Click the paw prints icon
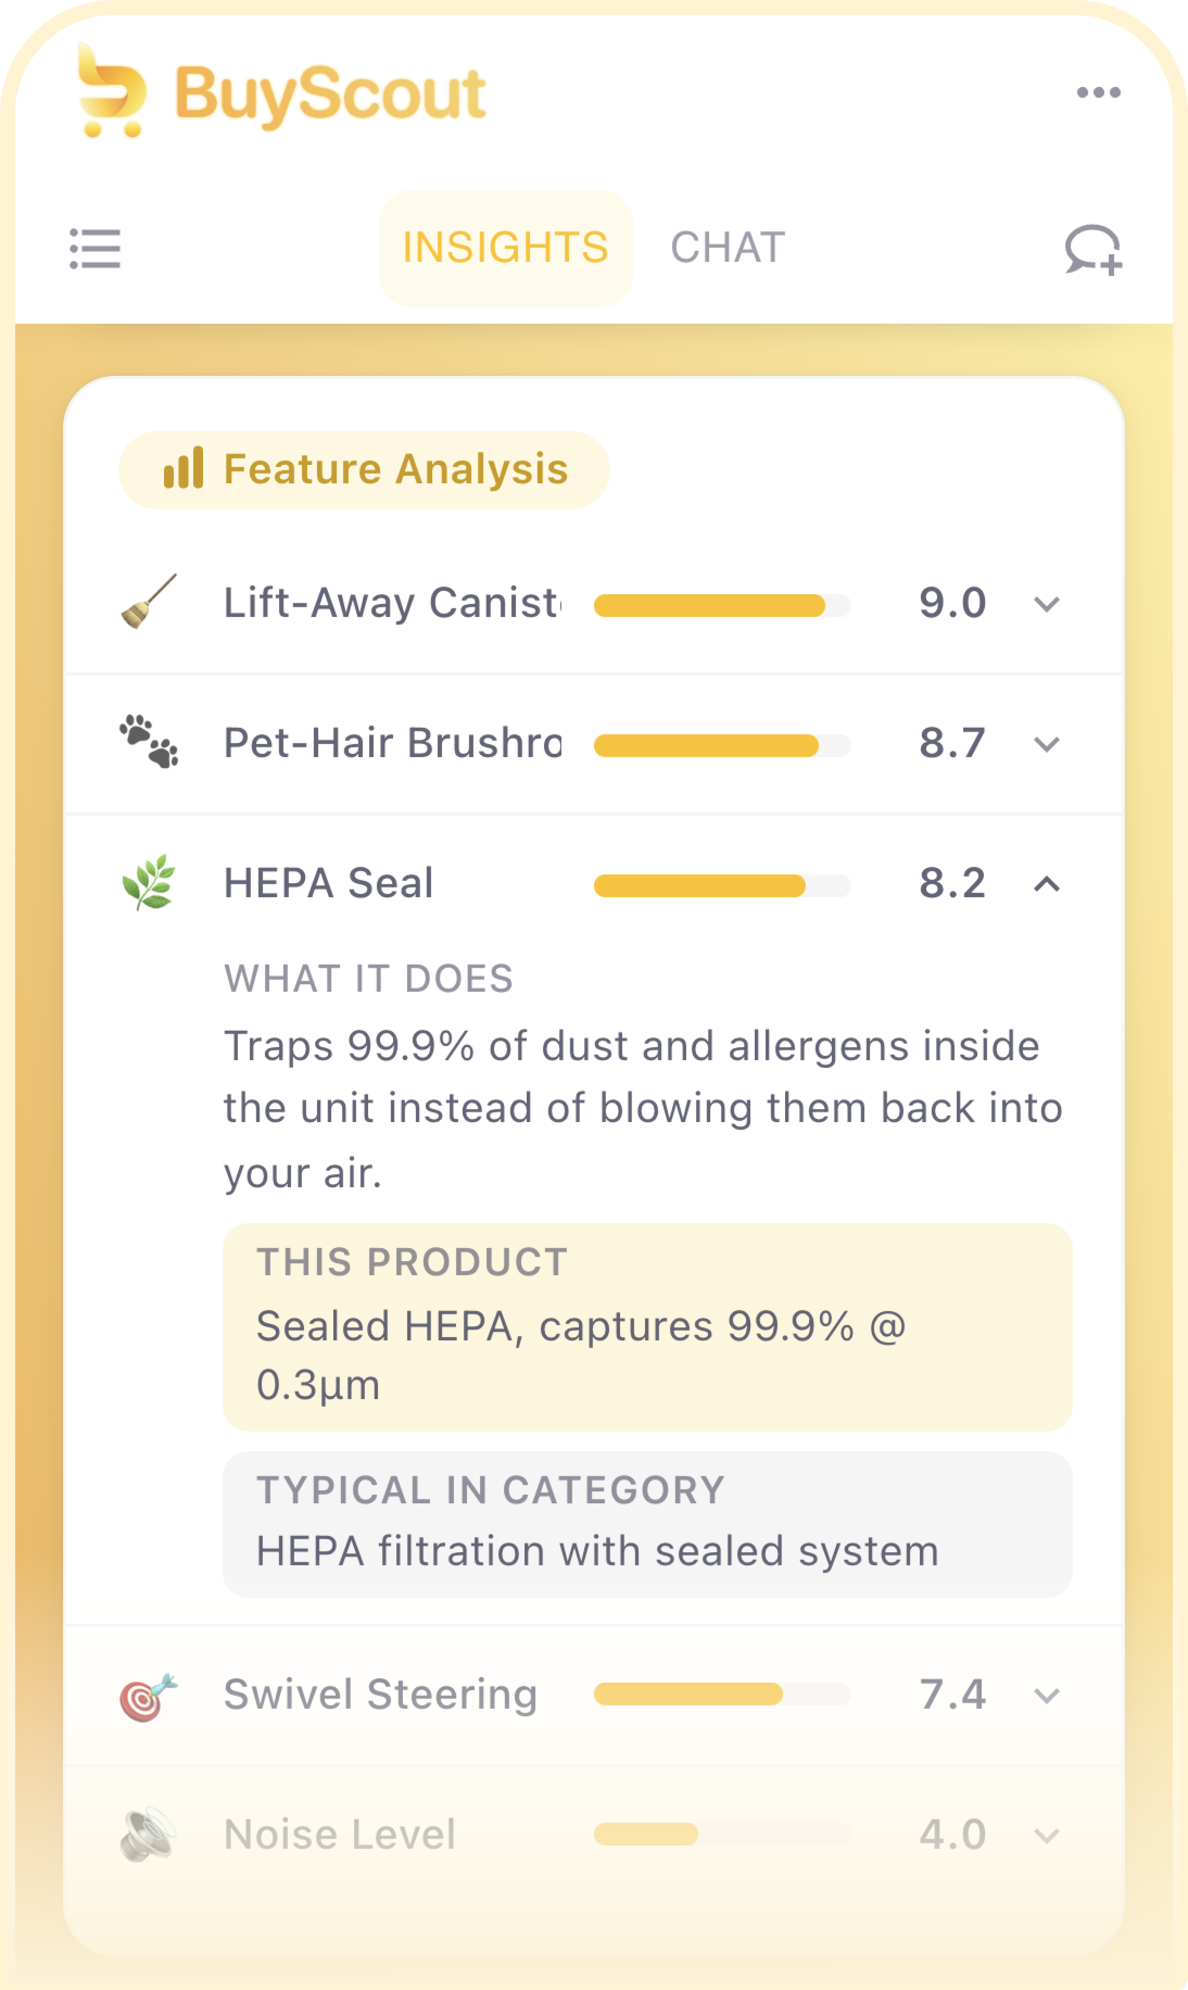Image resolution: width=1188 pixels, height=1990 pixels. click(x=149, y=742)
